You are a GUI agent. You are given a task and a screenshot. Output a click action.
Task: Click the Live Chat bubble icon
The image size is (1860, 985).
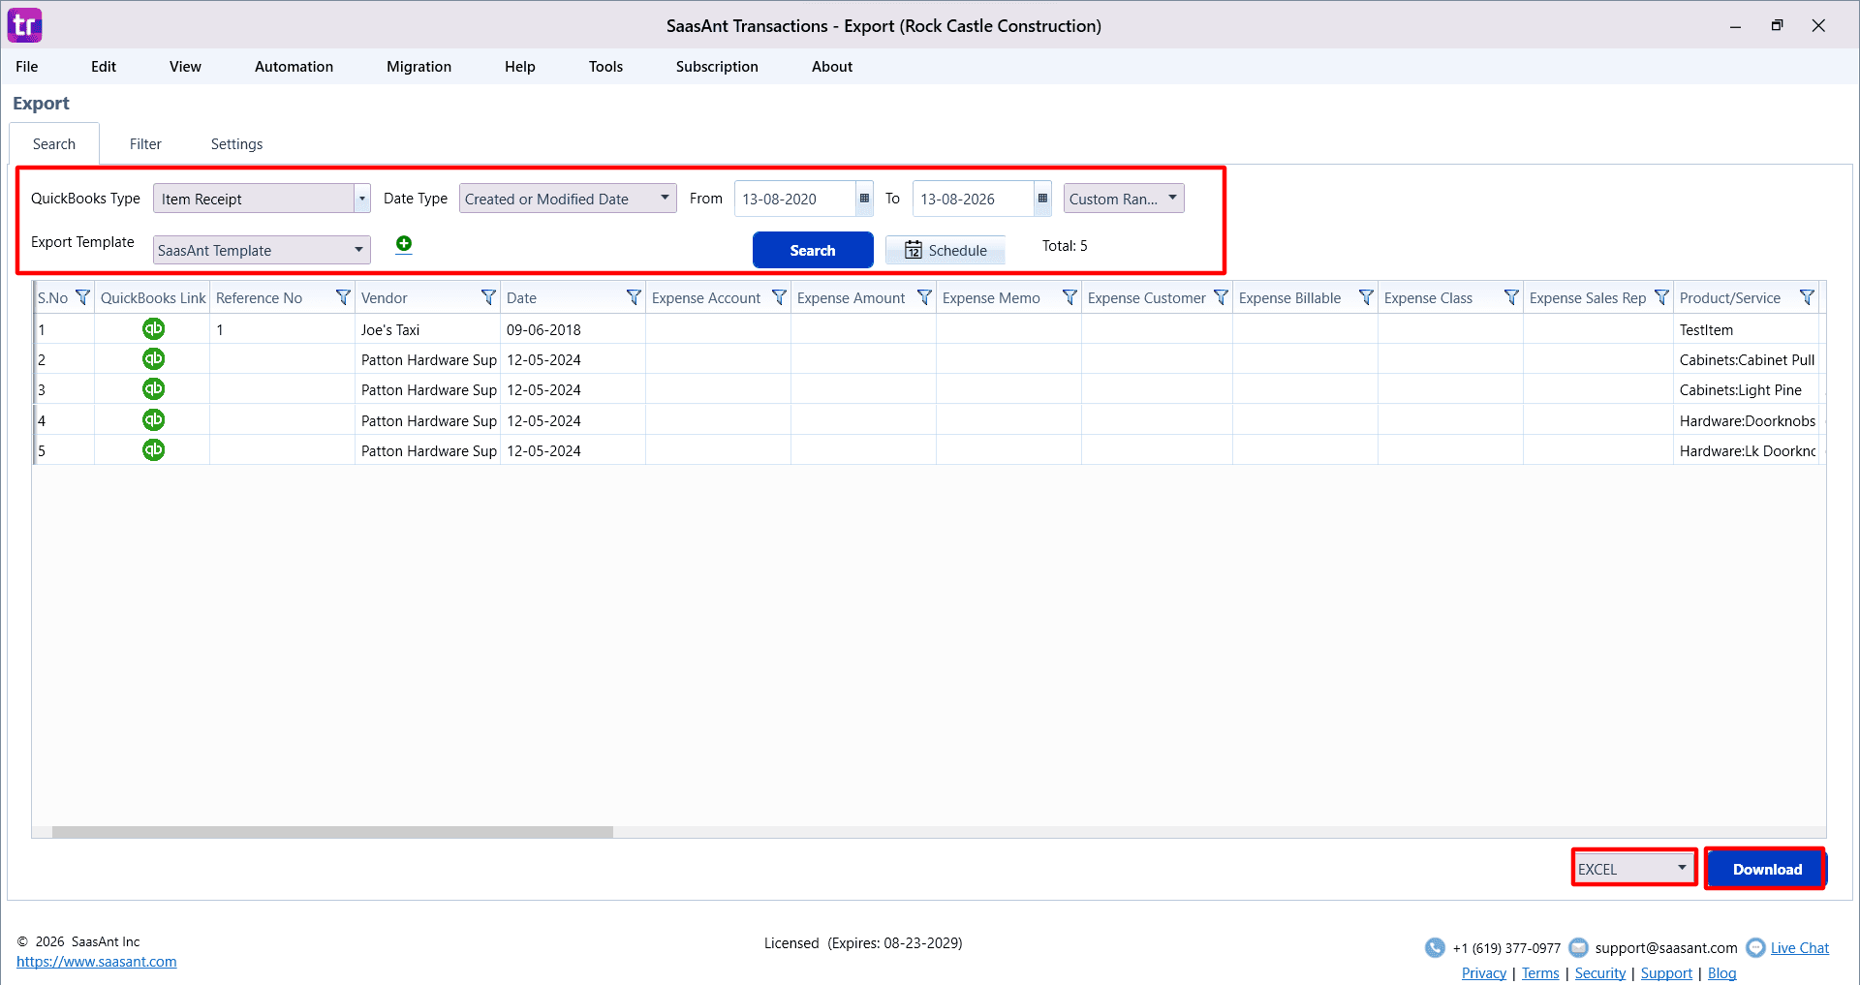1755,947
